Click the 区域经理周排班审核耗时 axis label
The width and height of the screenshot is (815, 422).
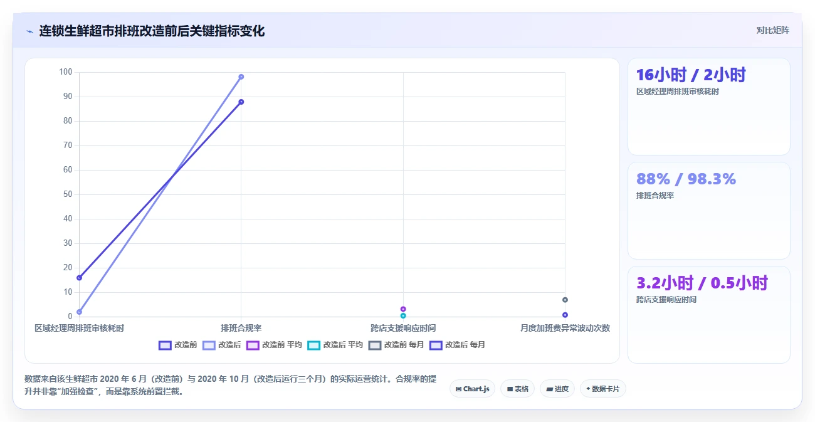(79, 328)
